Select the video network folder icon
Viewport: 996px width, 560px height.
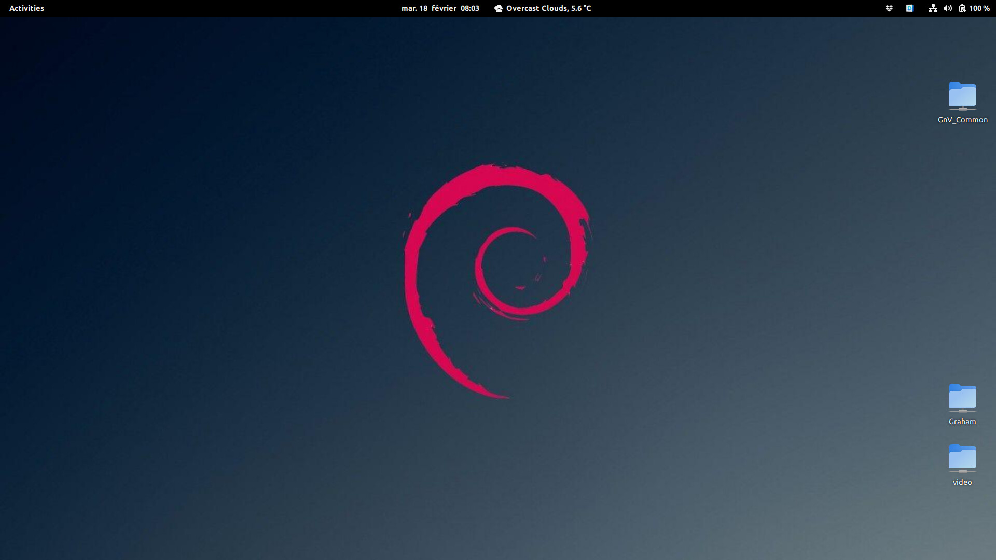(x=962, y=459)
